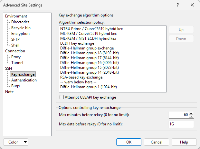The height and width of the screenshot is (149, 200).
Task: Open the Authentication settings page
Action: click(24, 80)
